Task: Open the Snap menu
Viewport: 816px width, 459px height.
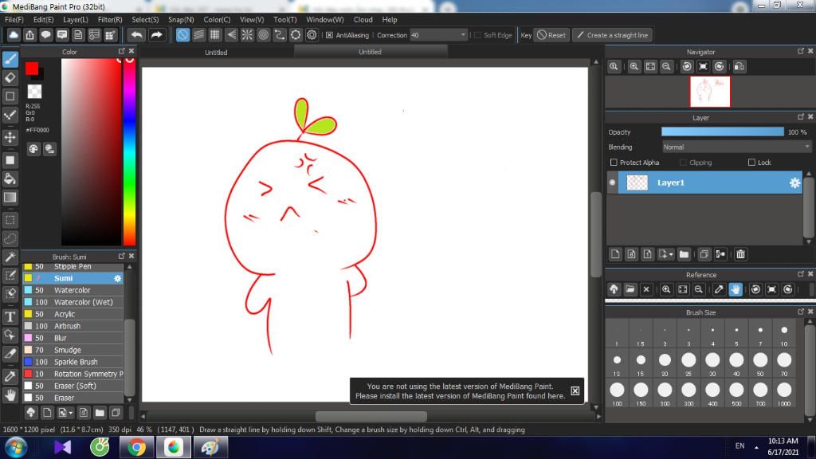Action: click(x=181, y=20)
